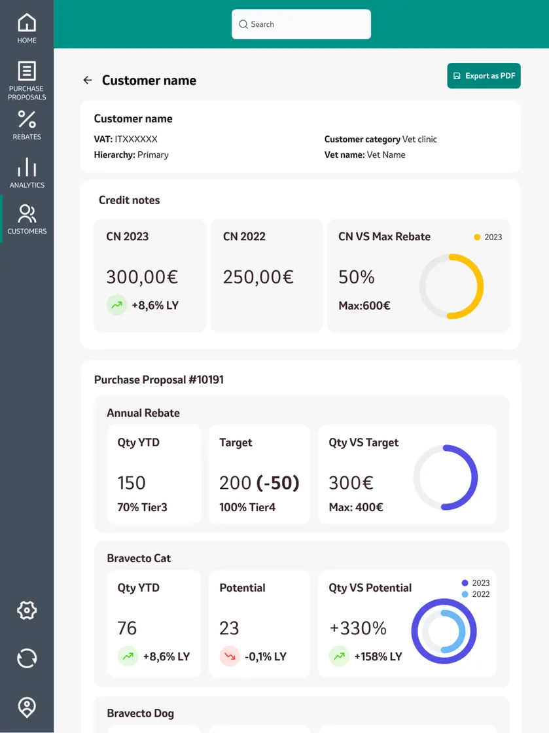The width and height of the screenshot is (549, 733).
Task: Click the Bravecto Cat section title
Action: pyautogui.click(x=139, y=558)
